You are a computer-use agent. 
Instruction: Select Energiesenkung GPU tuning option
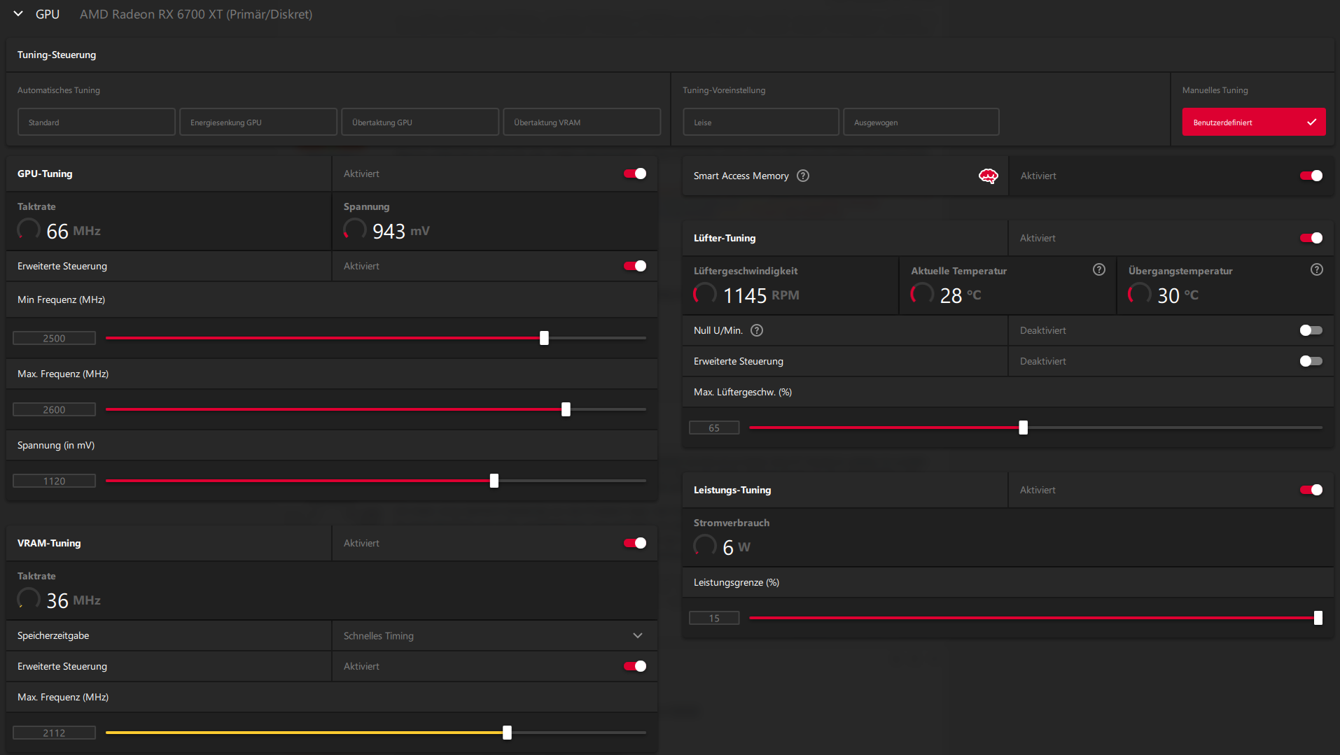pos(258,122)
